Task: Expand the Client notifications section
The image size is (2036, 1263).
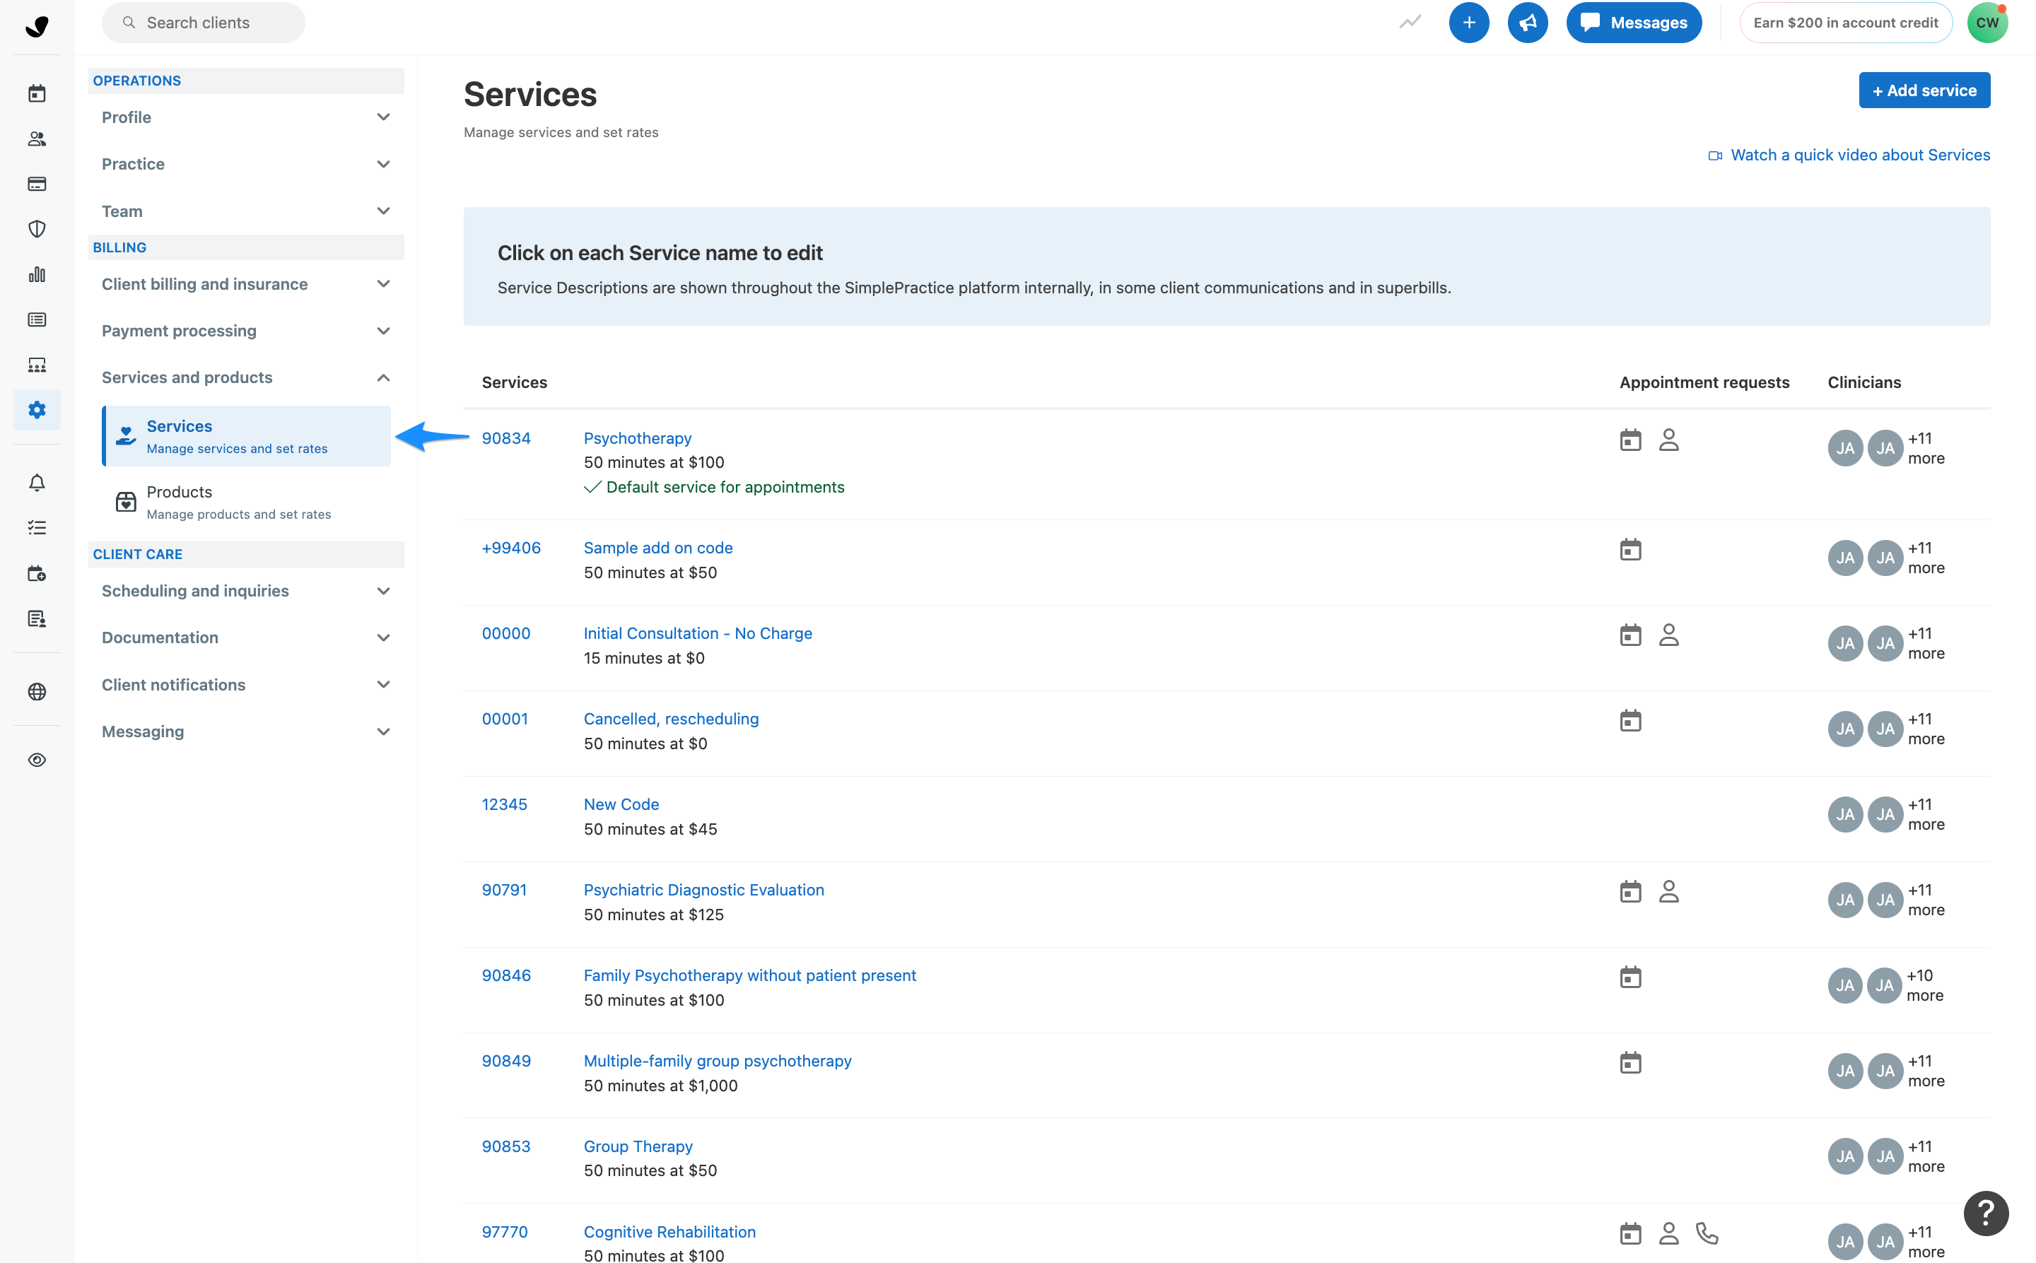Action: (x=247, y=684)
